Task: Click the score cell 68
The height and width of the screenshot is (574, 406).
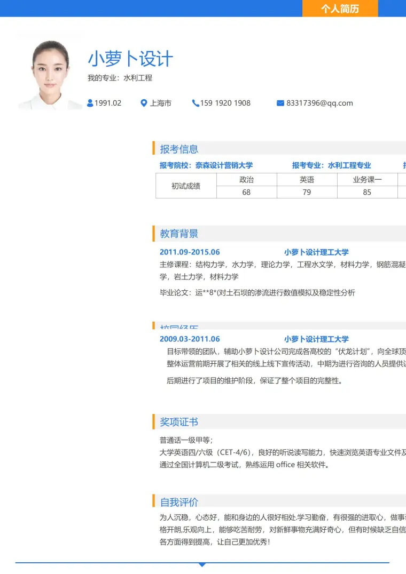Action: [247, 192]
